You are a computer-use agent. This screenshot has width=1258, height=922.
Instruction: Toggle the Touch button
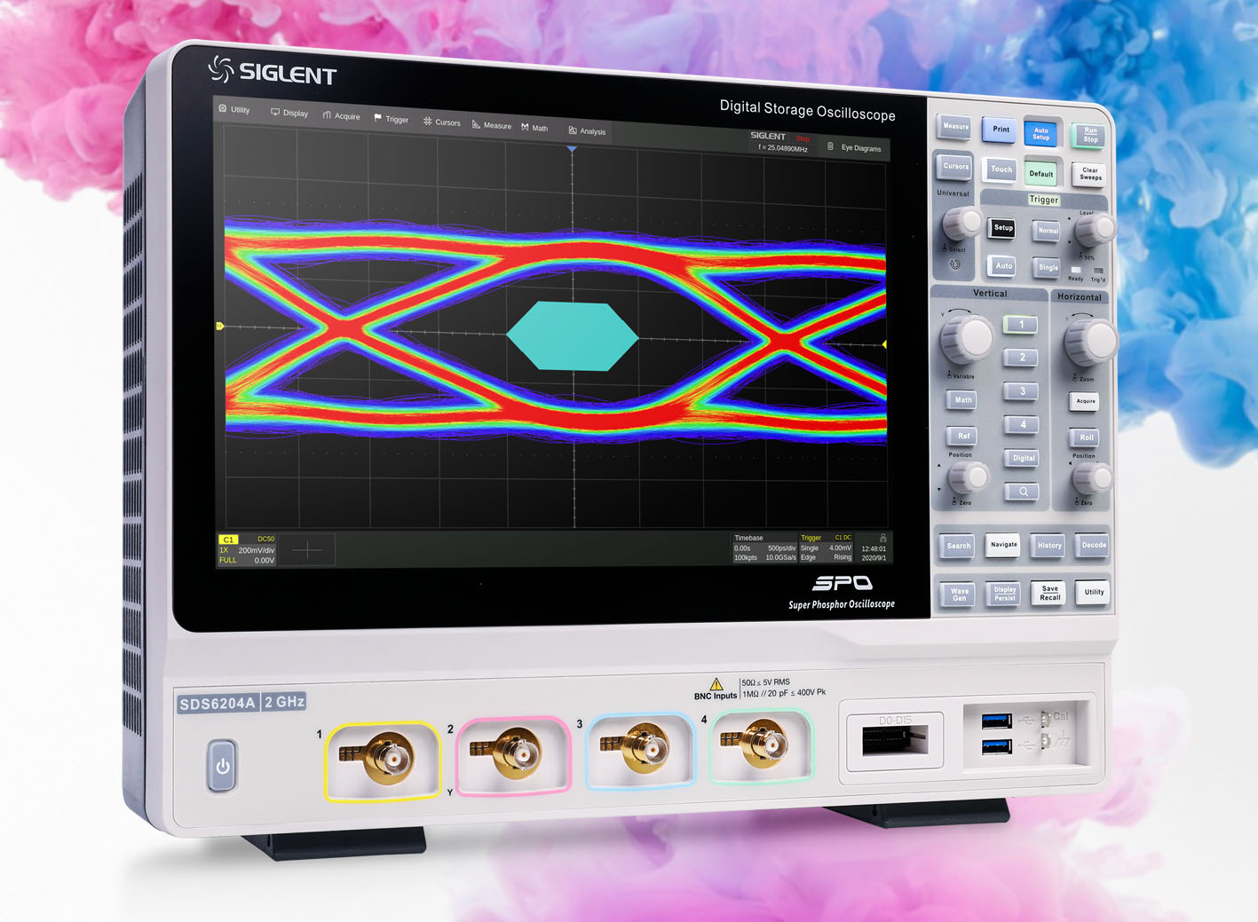(1001, 169)
